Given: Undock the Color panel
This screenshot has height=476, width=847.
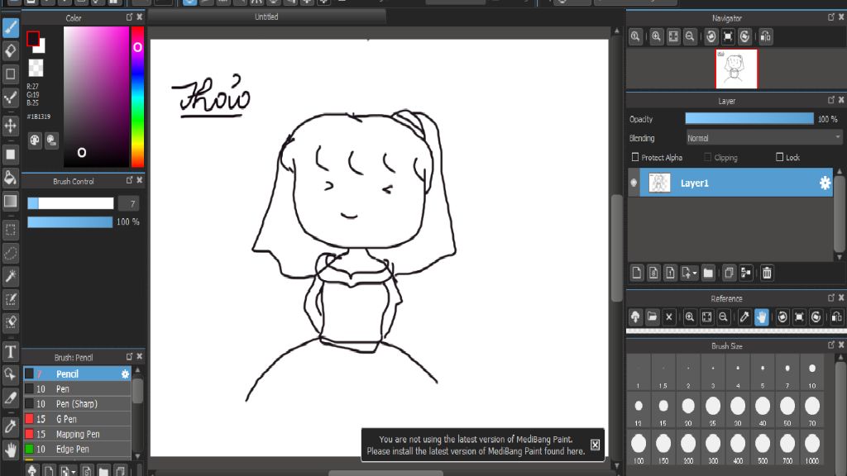Looking at the screenshot, I should [x=130, y=17].
